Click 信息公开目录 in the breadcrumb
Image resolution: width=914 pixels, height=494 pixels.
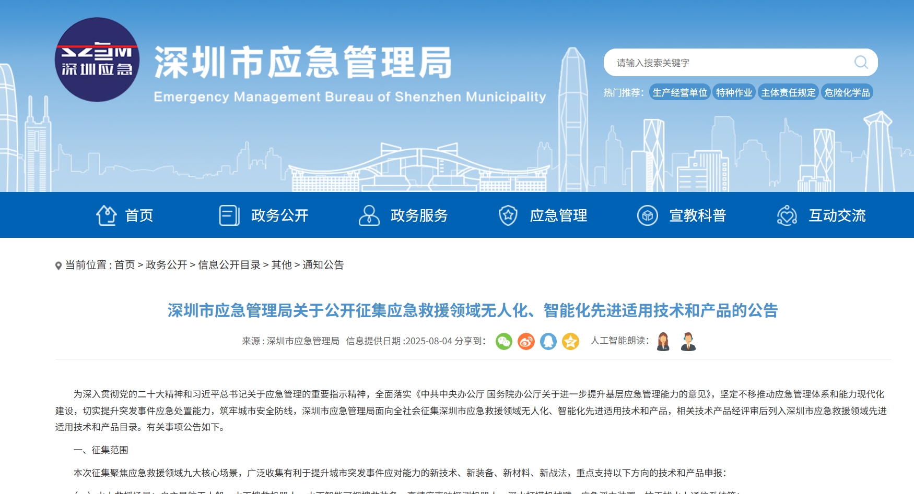click(x=229, y=265)
